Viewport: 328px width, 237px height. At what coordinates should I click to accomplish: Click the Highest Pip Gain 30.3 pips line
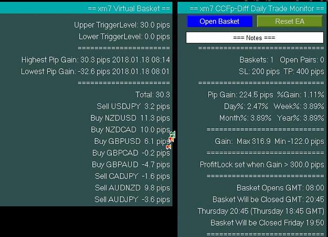[x=96, y=60]
